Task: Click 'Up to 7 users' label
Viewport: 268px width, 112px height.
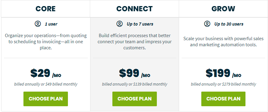Action: pyautogui.click(x=140, y=24)
